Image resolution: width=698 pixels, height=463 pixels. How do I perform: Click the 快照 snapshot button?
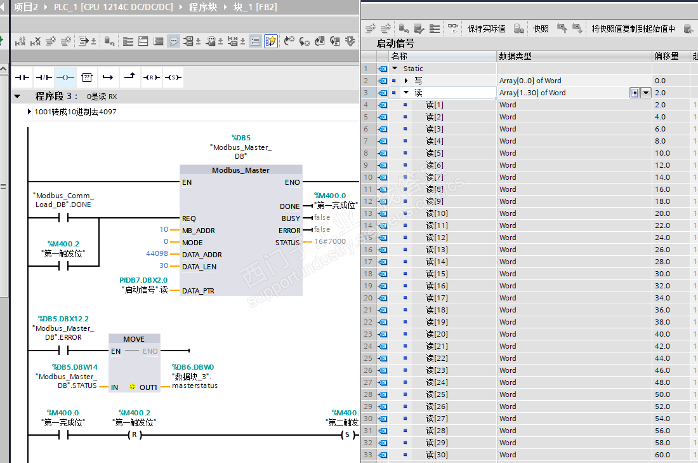541,29
